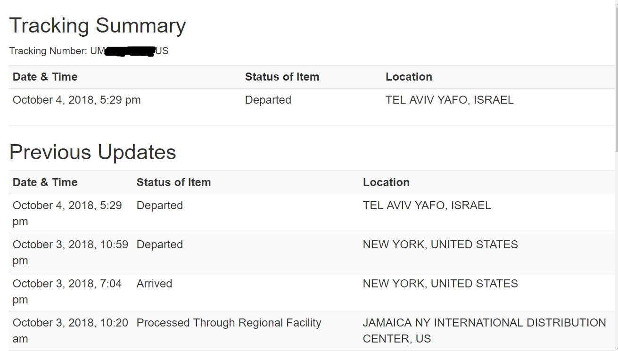Click Date & Time header in Previous Updates table
This screenshot has height=351, width=618.
45,182
